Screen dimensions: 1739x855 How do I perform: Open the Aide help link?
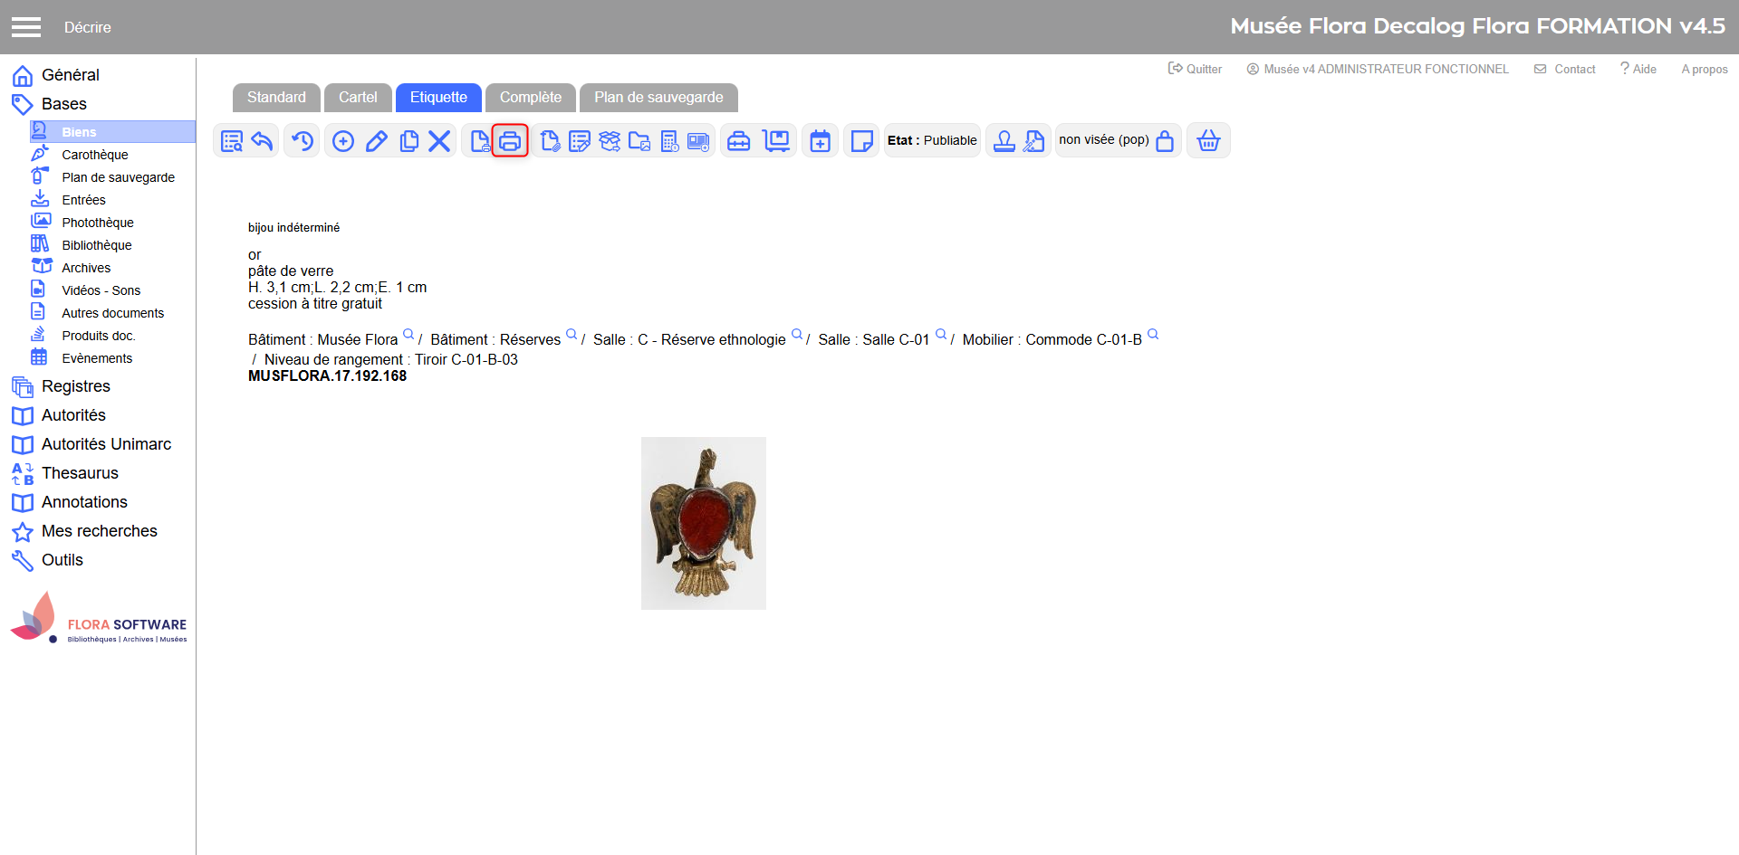tap(1638, 69)
